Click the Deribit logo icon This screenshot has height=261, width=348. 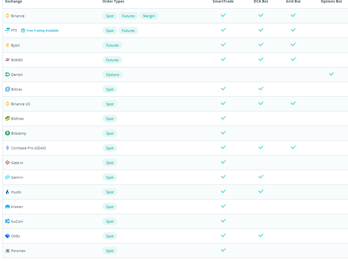(x=8, y=74)
